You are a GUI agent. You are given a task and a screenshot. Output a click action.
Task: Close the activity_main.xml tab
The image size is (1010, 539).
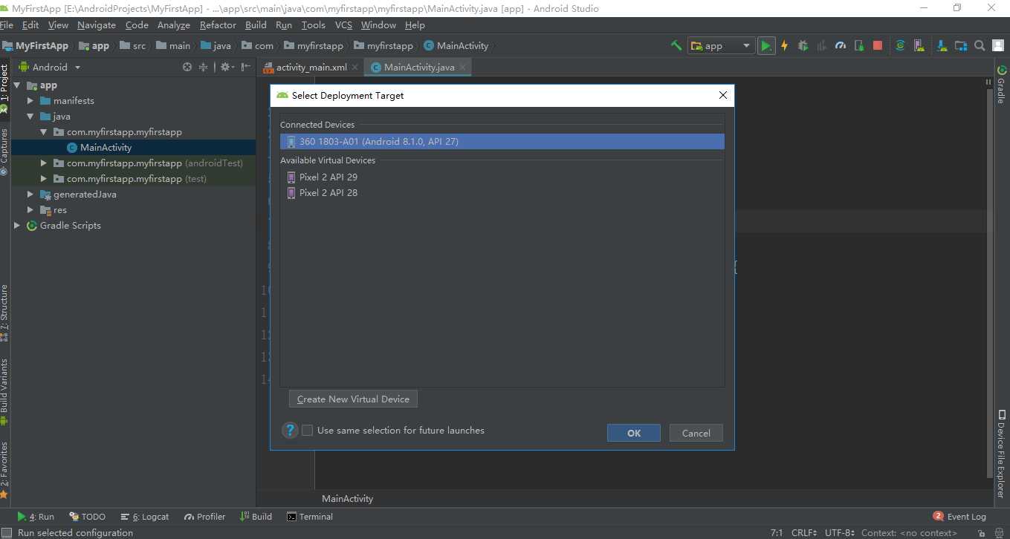point(355,67)
